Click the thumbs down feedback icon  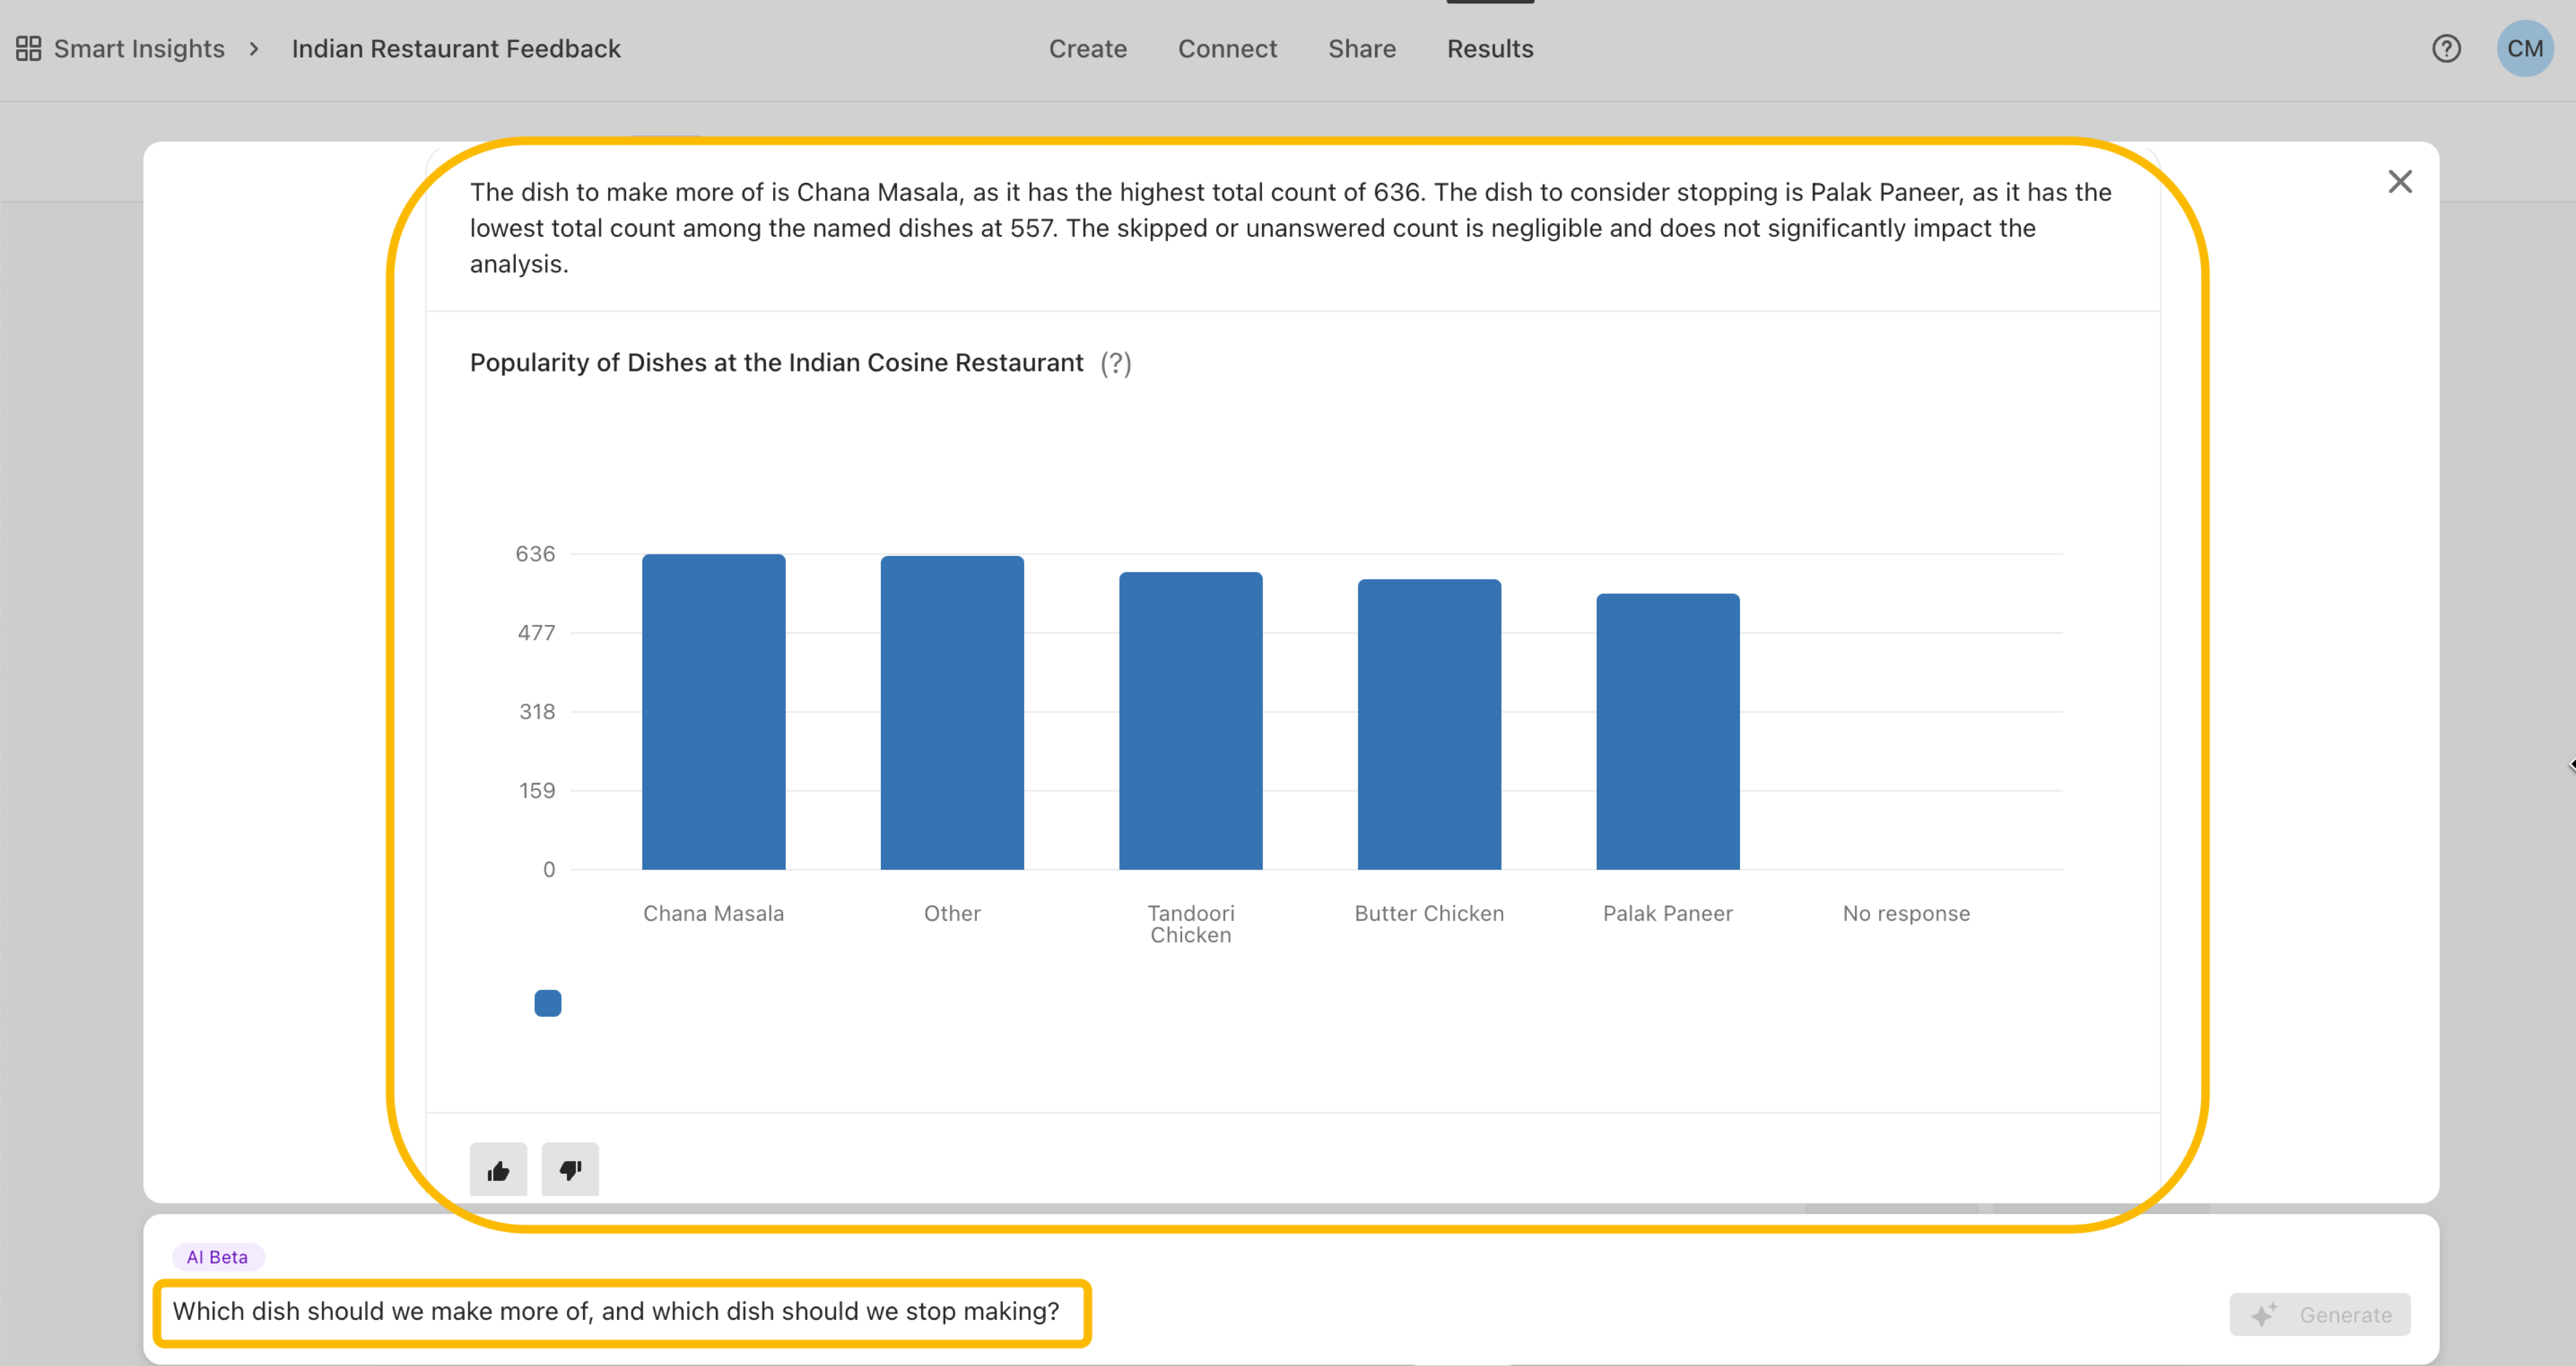pyautogui.click(x=570, y=1170)
